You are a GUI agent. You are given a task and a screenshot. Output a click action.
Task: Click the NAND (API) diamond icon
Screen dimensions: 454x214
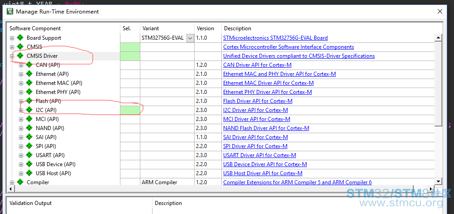pos(29,128)
